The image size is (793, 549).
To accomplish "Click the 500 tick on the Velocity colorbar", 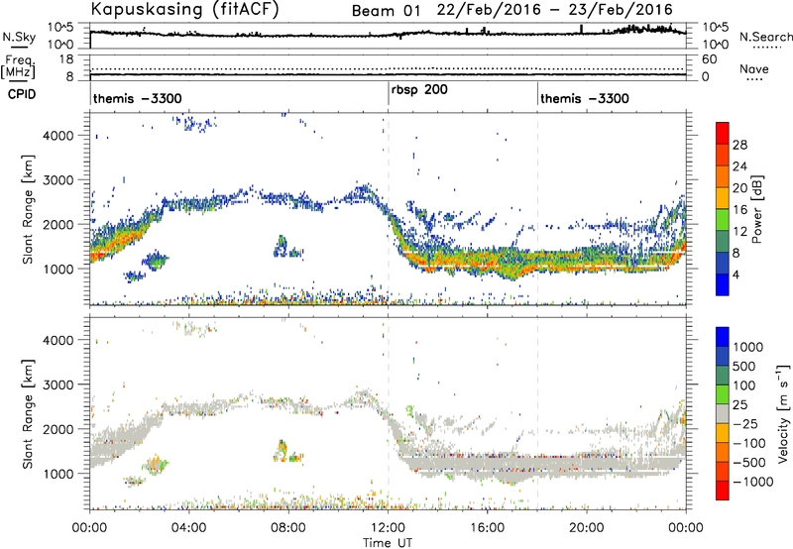I will click(744, 367).
